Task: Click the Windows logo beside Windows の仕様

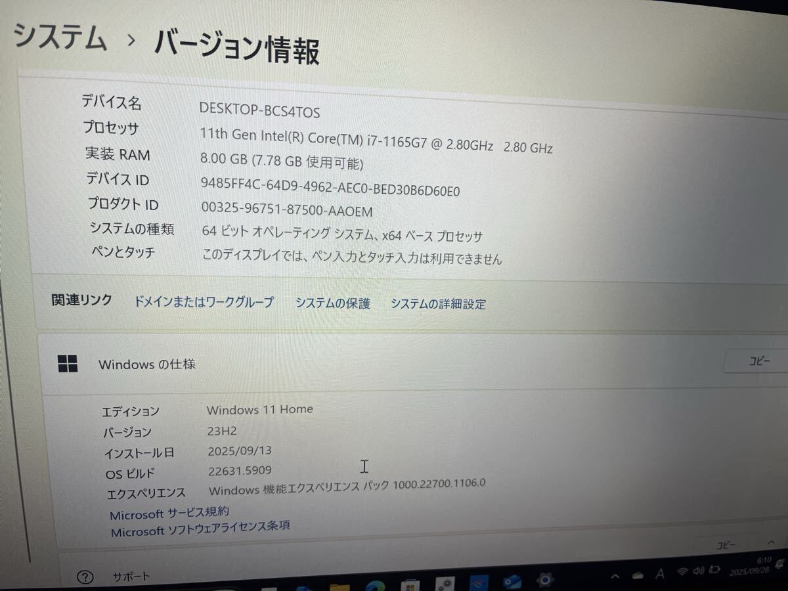Action: (x=68, y=362)
